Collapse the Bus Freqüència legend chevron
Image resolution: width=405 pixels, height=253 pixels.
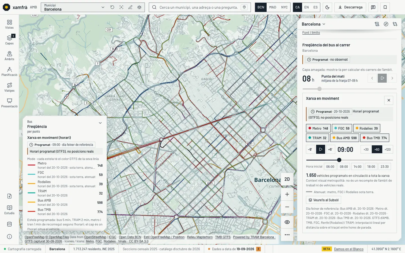(x=100, y=123)
